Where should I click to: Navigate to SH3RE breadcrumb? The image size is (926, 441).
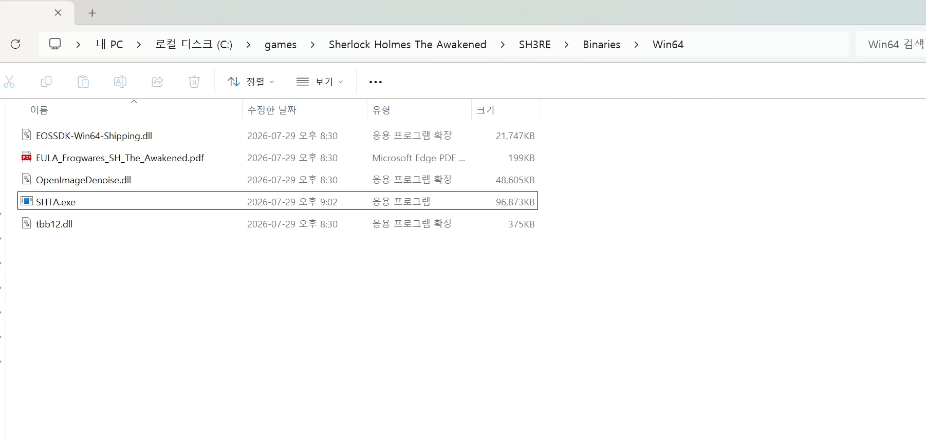(x=535, y=45)
